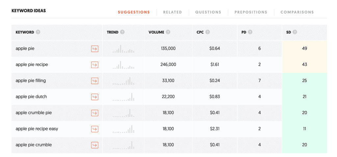The image size is (337, 157).
Task: Show help for the Volume column
Action: [x=168, y=32]
